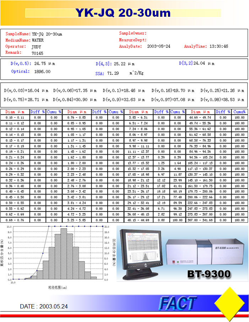Click the "D(v,0.9)=32.63" entry
The height and width of the screenshot is (322, 249).
tap(124, 100)
